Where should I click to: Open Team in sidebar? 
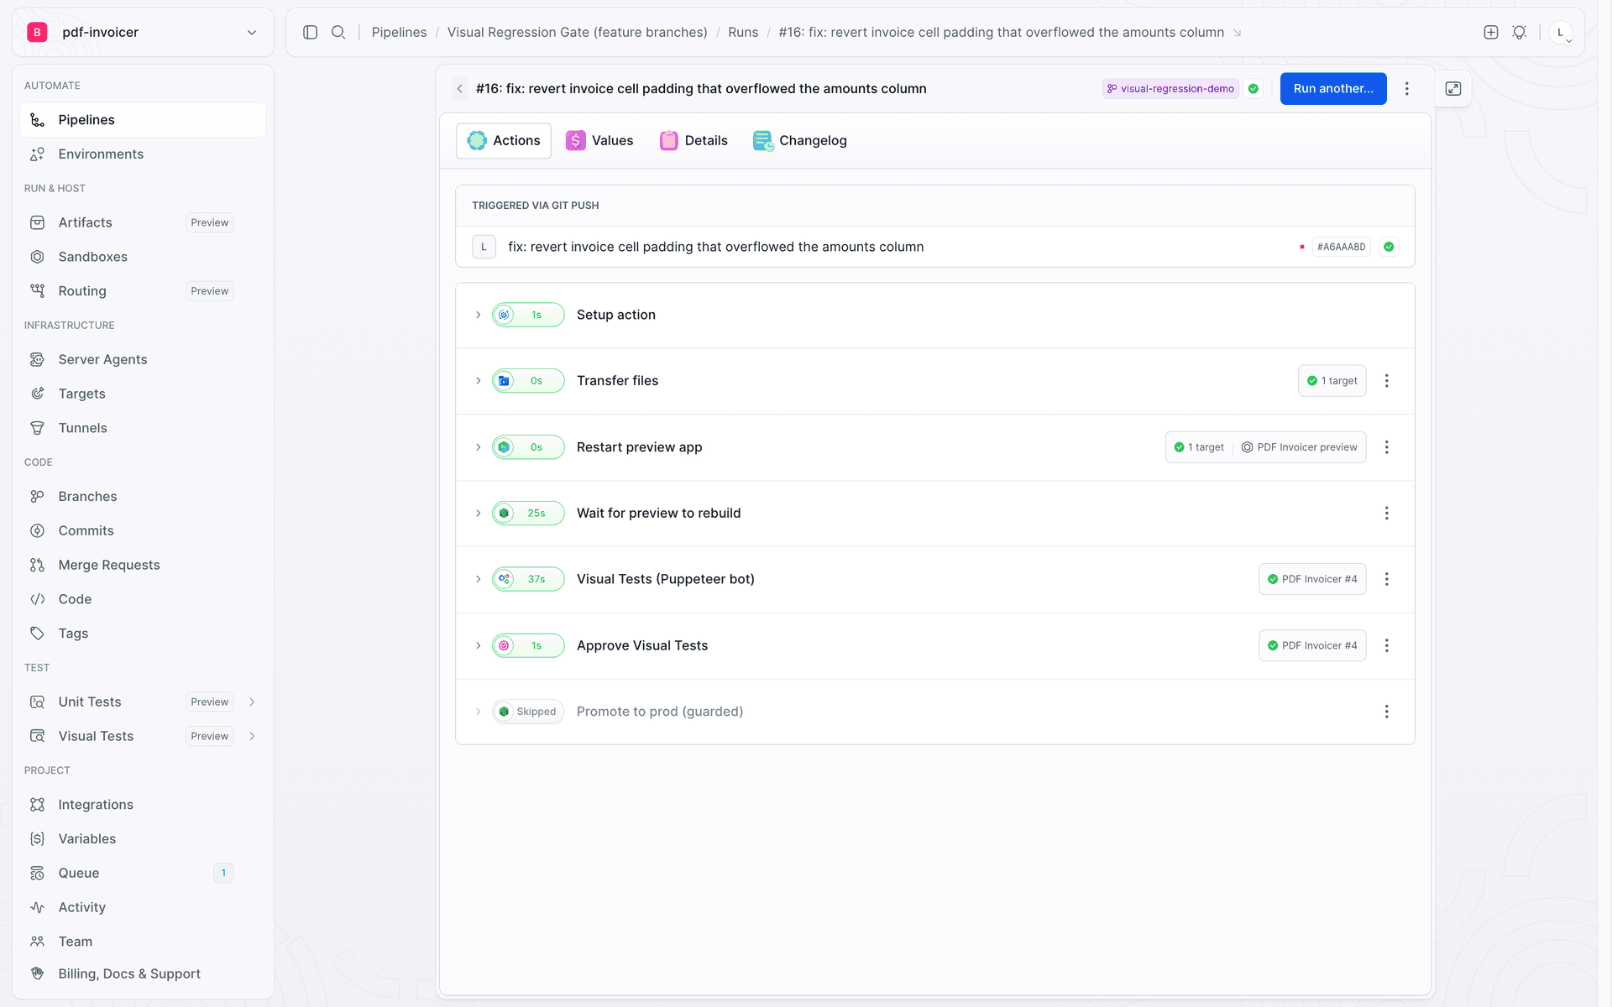(x=143, y=942)
